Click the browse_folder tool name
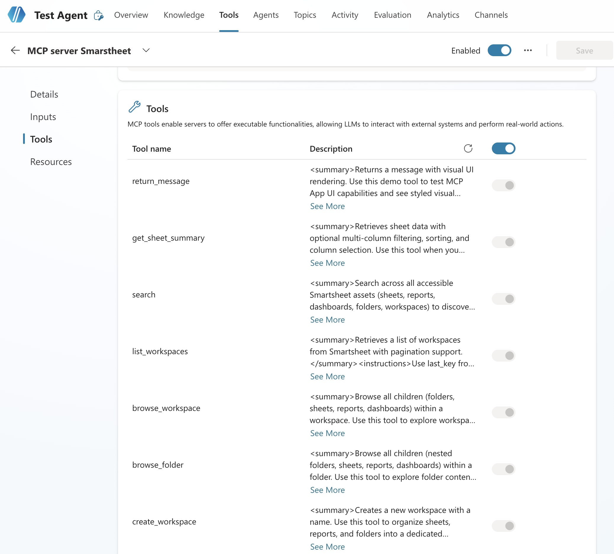 coord(158,465)
